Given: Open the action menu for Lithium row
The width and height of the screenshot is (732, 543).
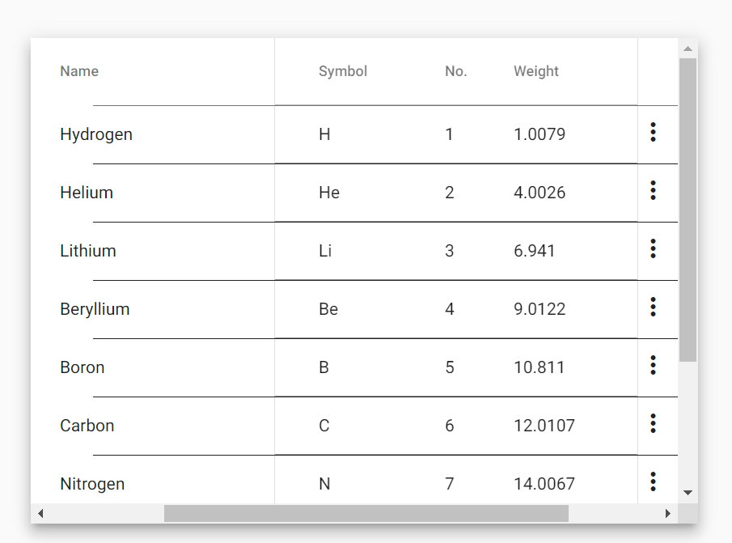Looking at the screenshot, I should [x=653, y=250].
